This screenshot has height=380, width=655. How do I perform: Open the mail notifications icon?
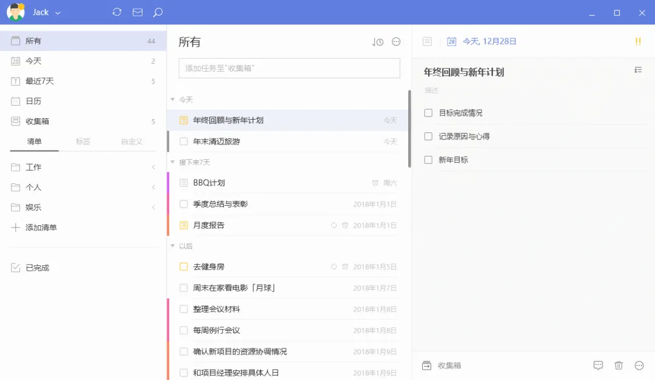point(138,12)
